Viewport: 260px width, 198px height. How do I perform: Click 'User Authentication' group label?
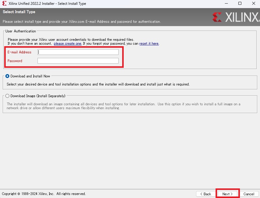pos(20,31)
